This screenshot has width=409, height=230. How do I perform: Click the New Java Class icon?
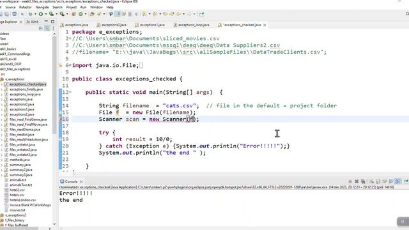click(x=81, y=14)
